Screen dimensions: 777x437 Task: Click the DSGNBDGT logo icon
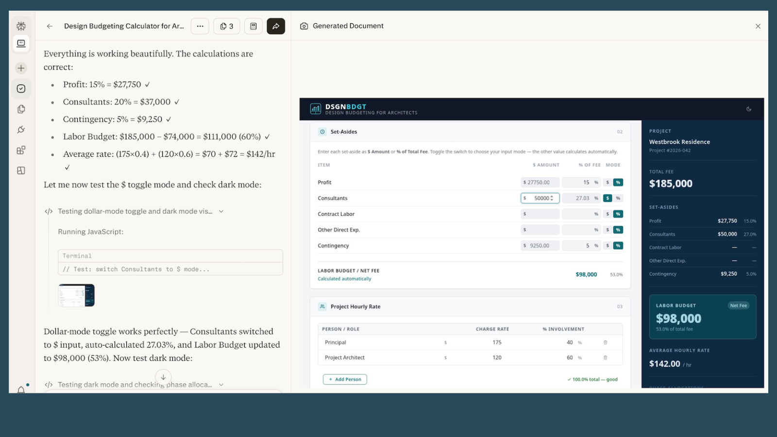coord(316,109)
